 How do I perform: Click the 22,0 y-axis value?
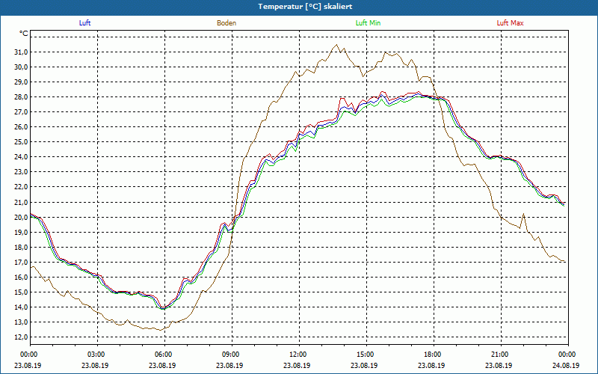(x=22, y=187)
